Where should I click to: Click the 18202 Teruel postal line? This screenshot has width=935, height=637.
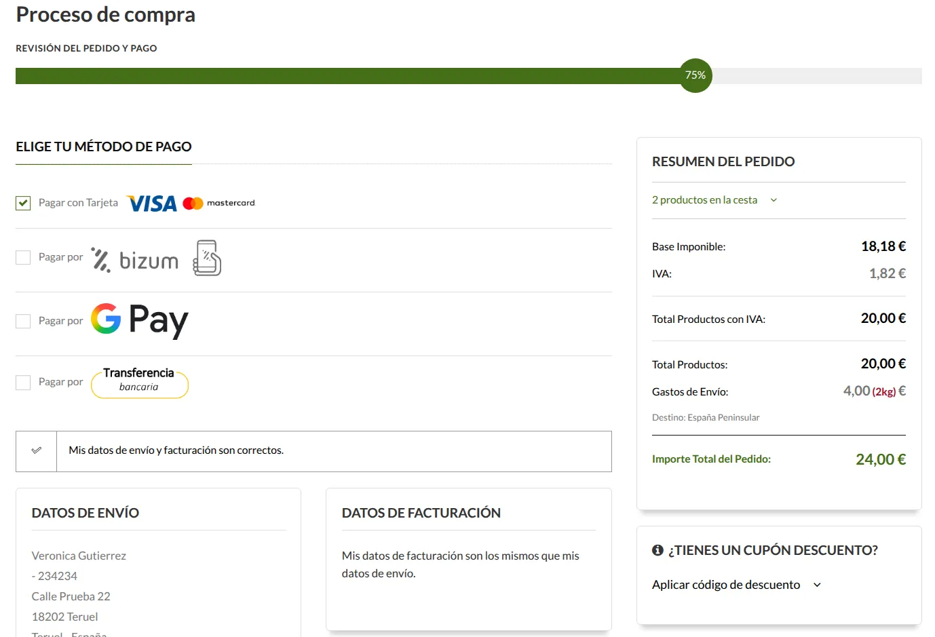64,617
